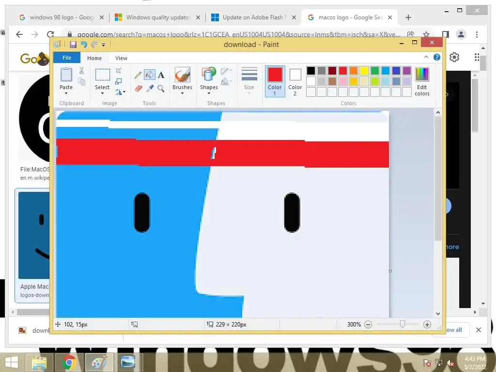Image resolution: width=496 pixels, height=372 pixels.
Task: Click the Crop icon in Image group
Action: point(118,71)
